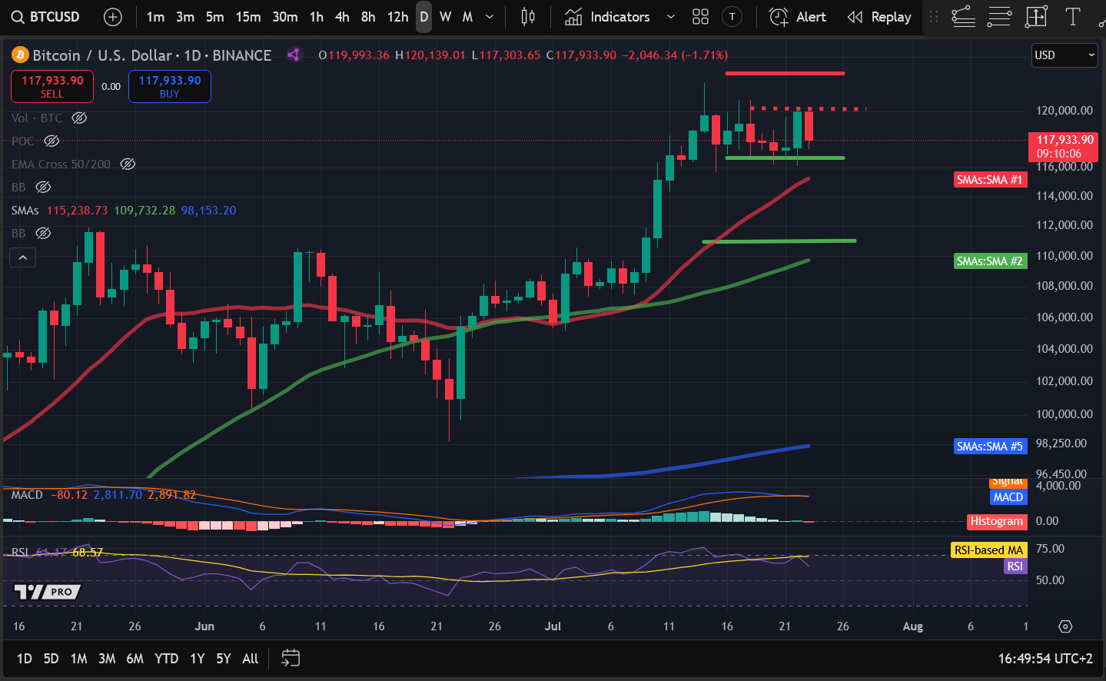
Task: Open the layout grid selector icon
Action: (700, 17)
